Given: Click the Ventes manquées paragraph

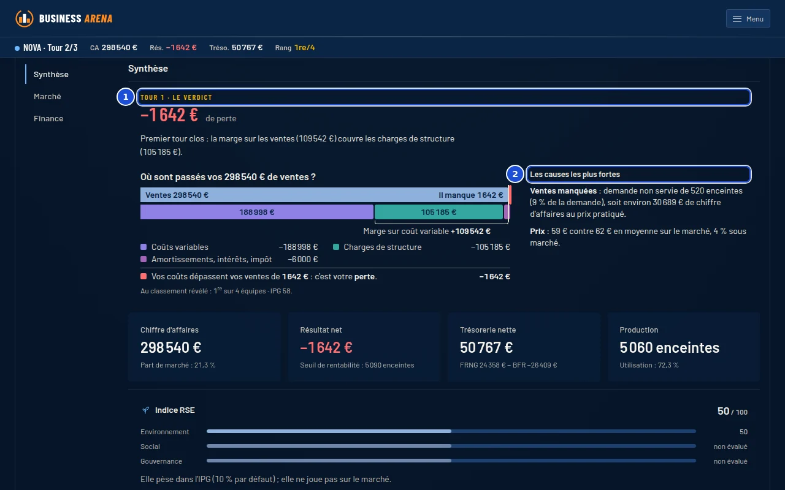Looking at the screenshot, I should 637,203.
